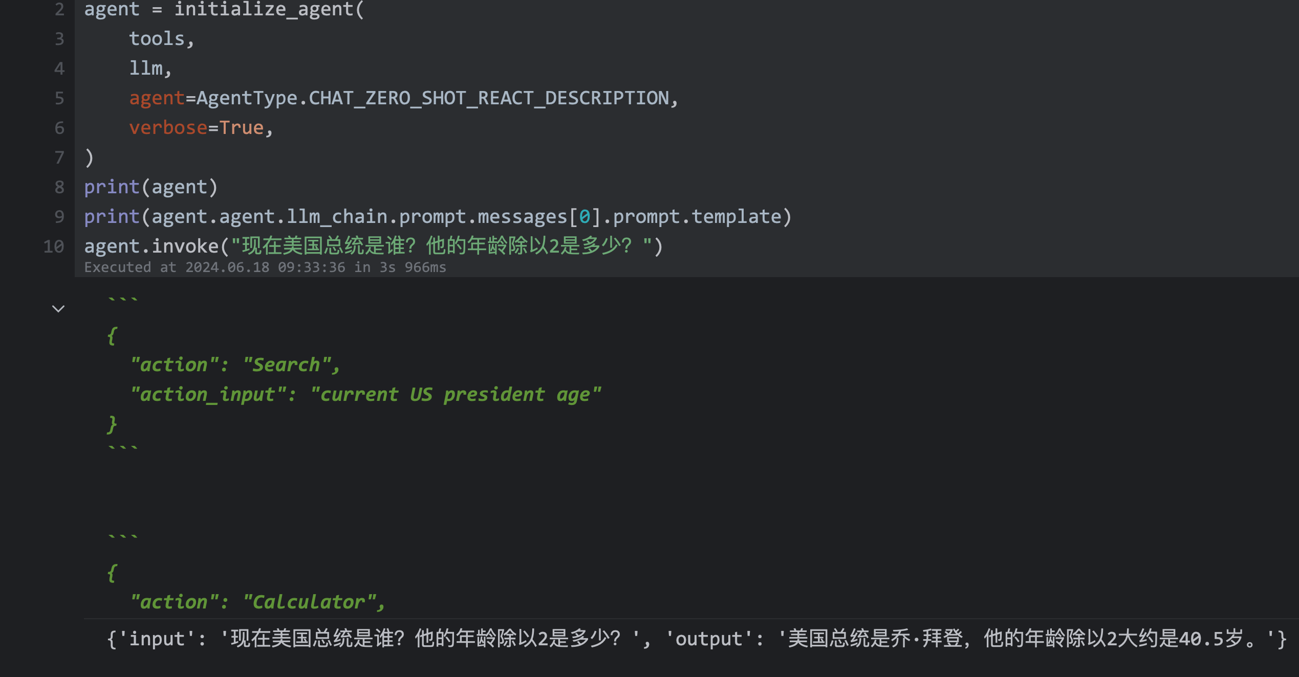
Task: Click the tools argument in code
Action: click(156, 39)
